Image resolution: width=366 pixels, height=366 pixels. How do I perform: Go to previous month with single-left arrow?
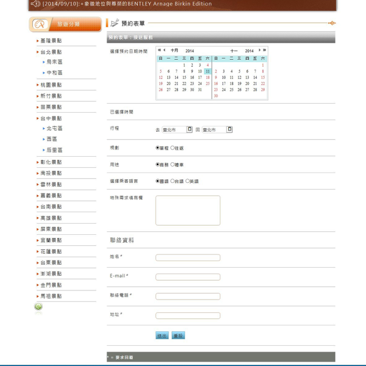165,50
